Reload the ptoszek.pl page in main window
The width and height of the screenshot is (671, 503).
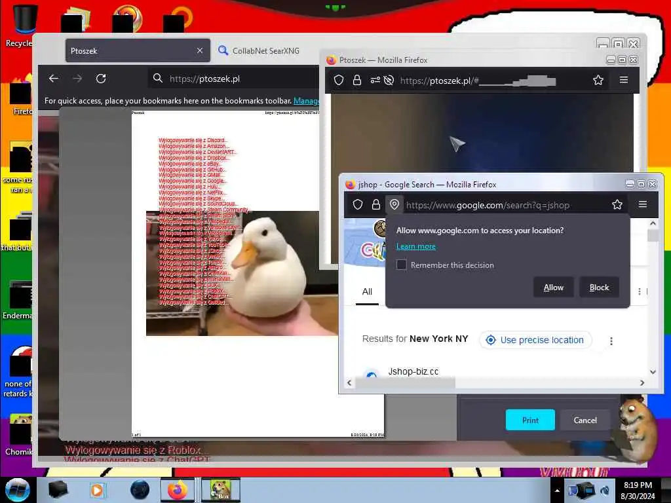(x=101, y=79)
